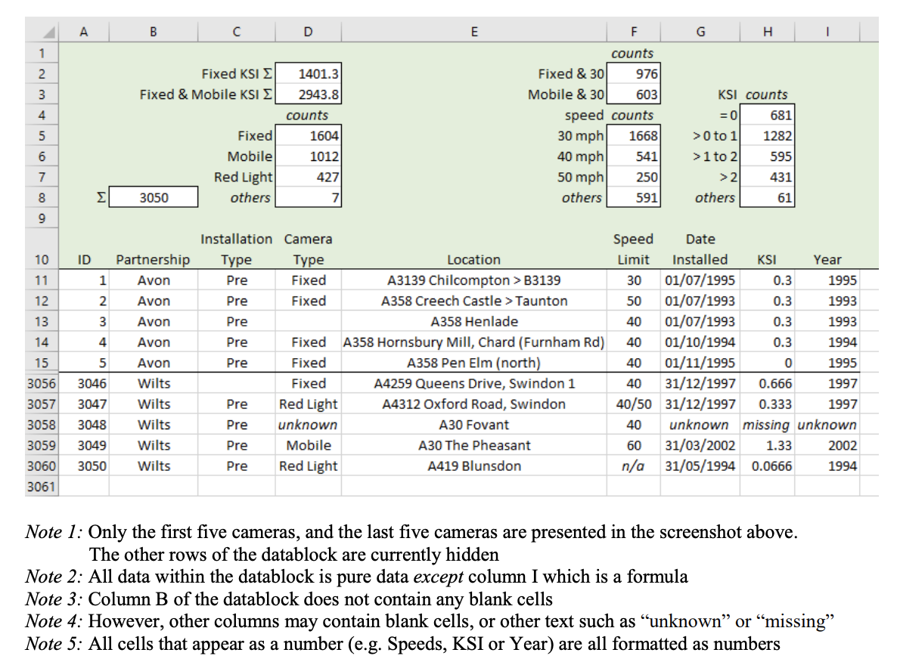The width and height of the screenshot is (897, 662).
Task: Select row 8 header
Action: (42, 197)
